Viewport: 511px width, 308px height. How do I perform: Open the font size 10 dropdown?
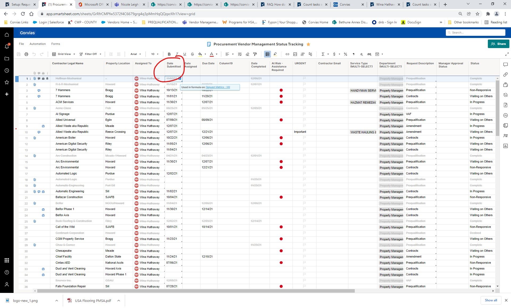(x=155, y=54)
